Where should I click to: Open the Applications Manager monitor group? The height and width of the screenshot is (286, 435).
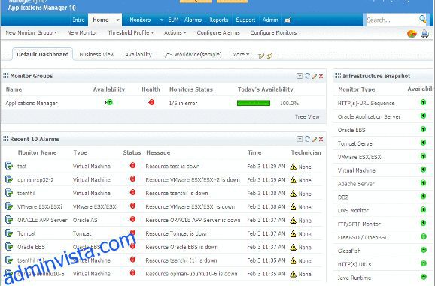32,103
